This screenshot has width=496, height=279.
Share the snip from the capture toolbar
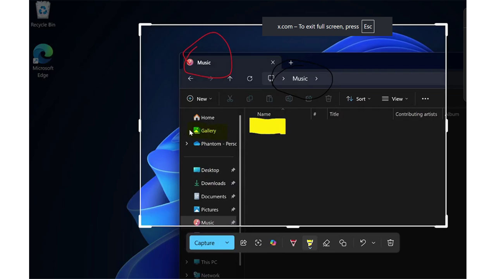pyautogui.click(x=243, y=243)
